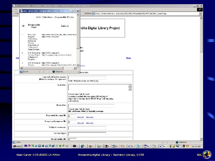Click the main window scroll up arrow

pyautogui.click(x=201, y=18)
